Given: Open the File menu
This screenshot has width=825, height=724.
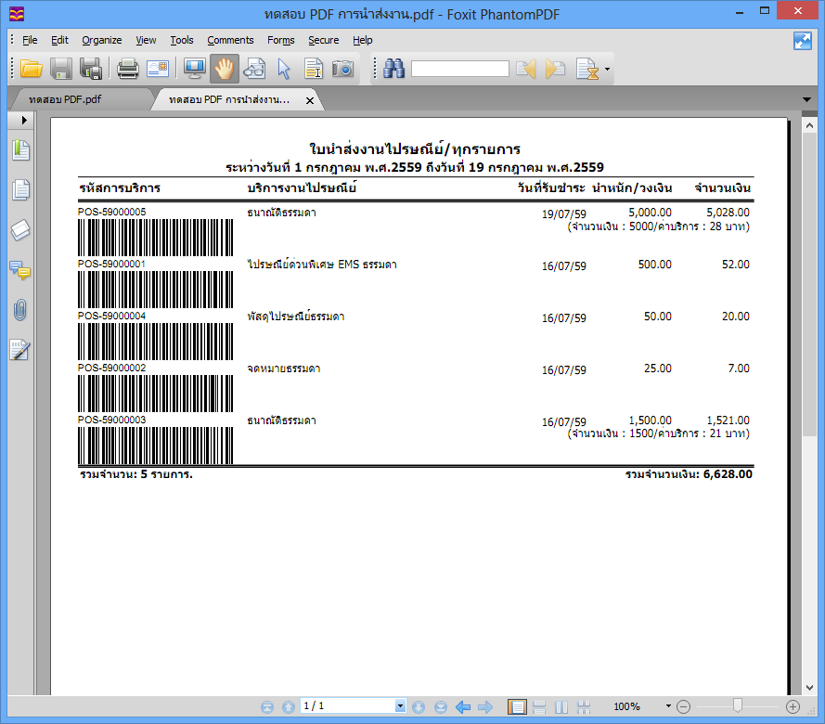Looking at the screenshot, I should (x=30, y=40).
